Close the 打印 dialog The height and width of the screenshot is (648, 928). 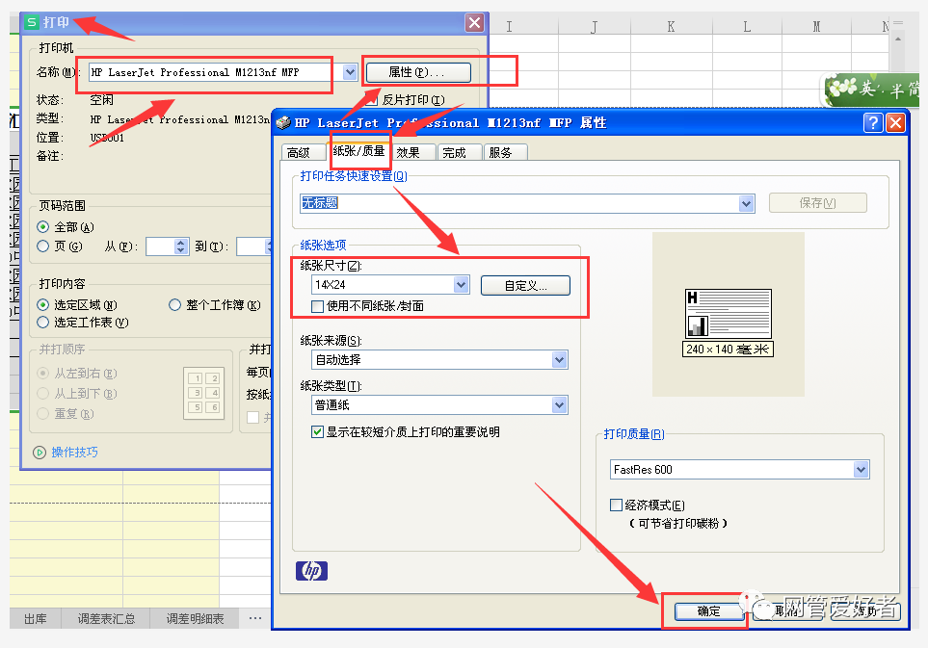tap(475, 23)
